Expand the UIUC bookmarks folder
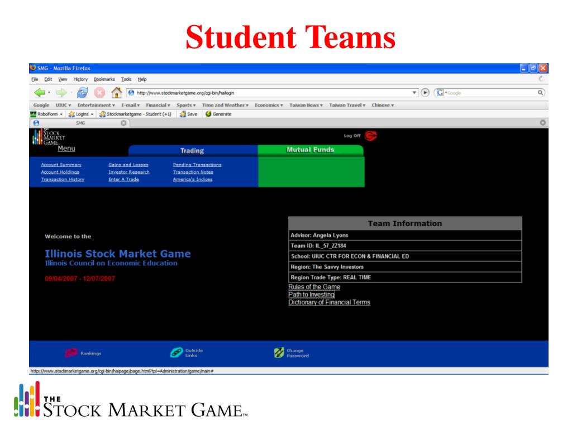Image resolution: width=572 pixels, height=429 pixels. (x=63, y=105)
